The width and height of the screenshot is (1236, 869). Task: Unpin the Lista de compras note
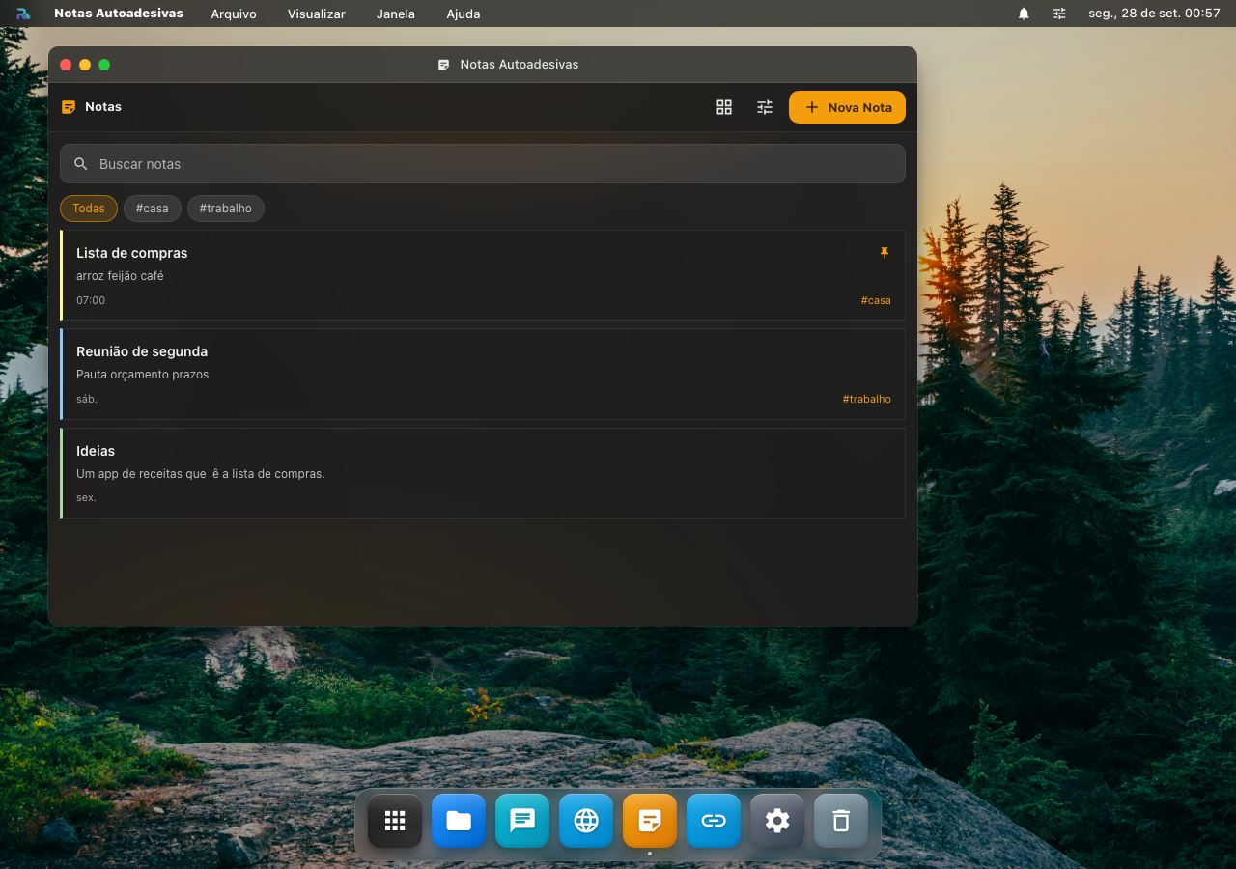click(884, 253)
